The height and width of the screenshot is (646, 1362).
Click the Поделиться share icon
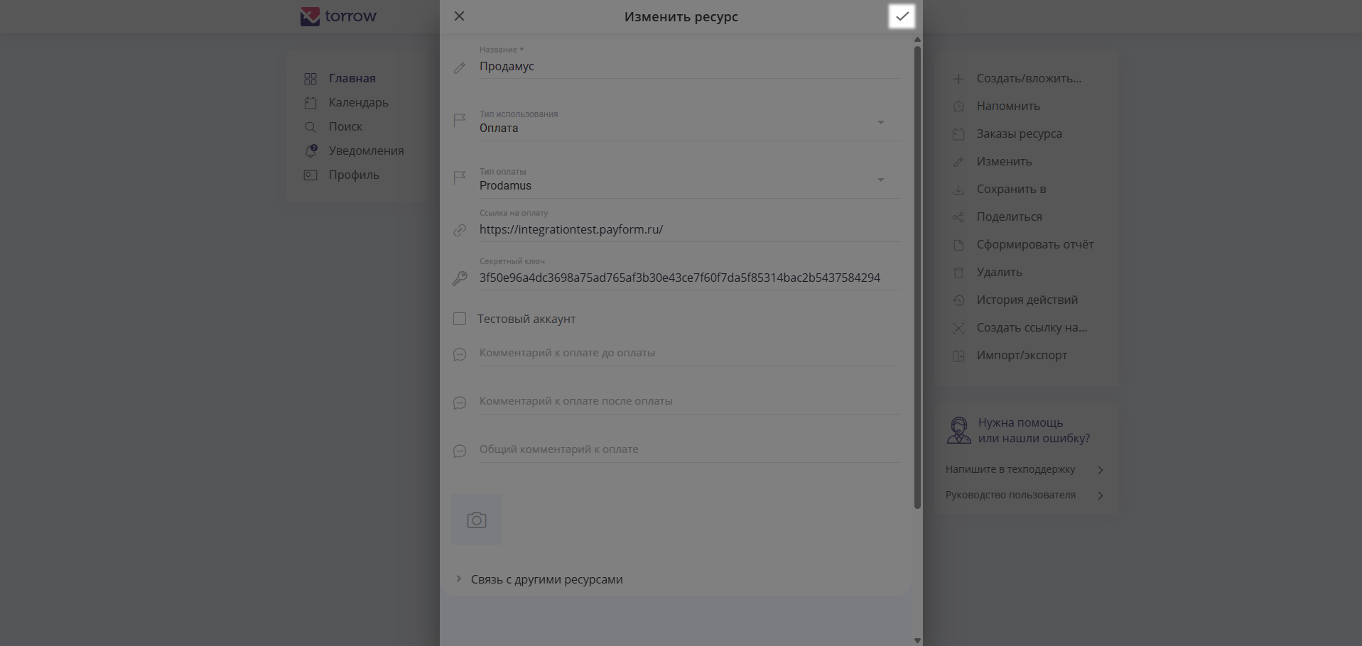pyautogui.click(x=958, y=217)
